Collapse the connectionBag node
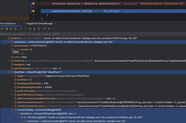Image resolution: width=186 pixels, height=123 pixels. (12, 110)
